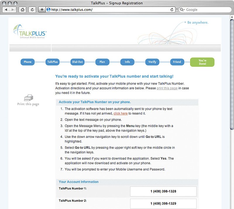Screen dimensions: 234x209
Task: Click the reload arrow inside the address bar
Action: (x=172, y=10)
